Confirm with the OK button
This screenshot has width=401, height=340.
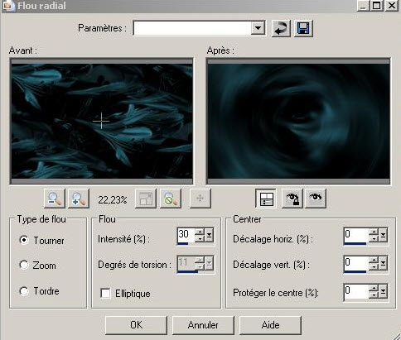136,325
